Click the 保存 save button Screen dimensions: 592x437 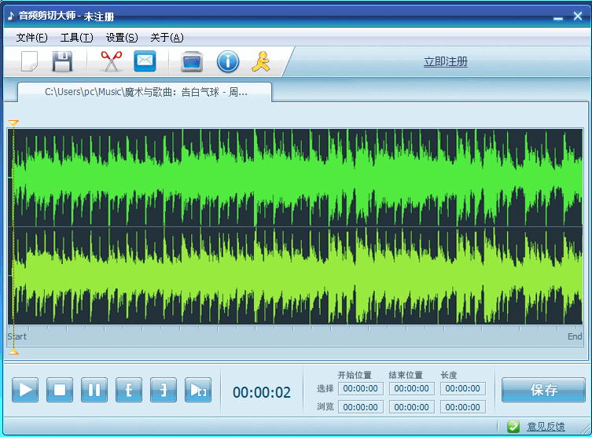click(543, 390)
